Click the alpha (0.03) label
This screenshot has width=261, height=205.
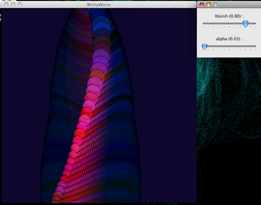229,39
